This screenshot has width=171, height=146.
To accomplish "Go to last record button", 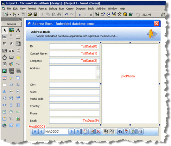I will 78,131.
